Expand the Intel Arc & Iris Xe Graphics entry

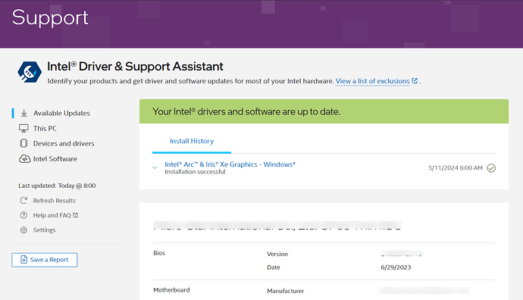(x=155, y=167)
